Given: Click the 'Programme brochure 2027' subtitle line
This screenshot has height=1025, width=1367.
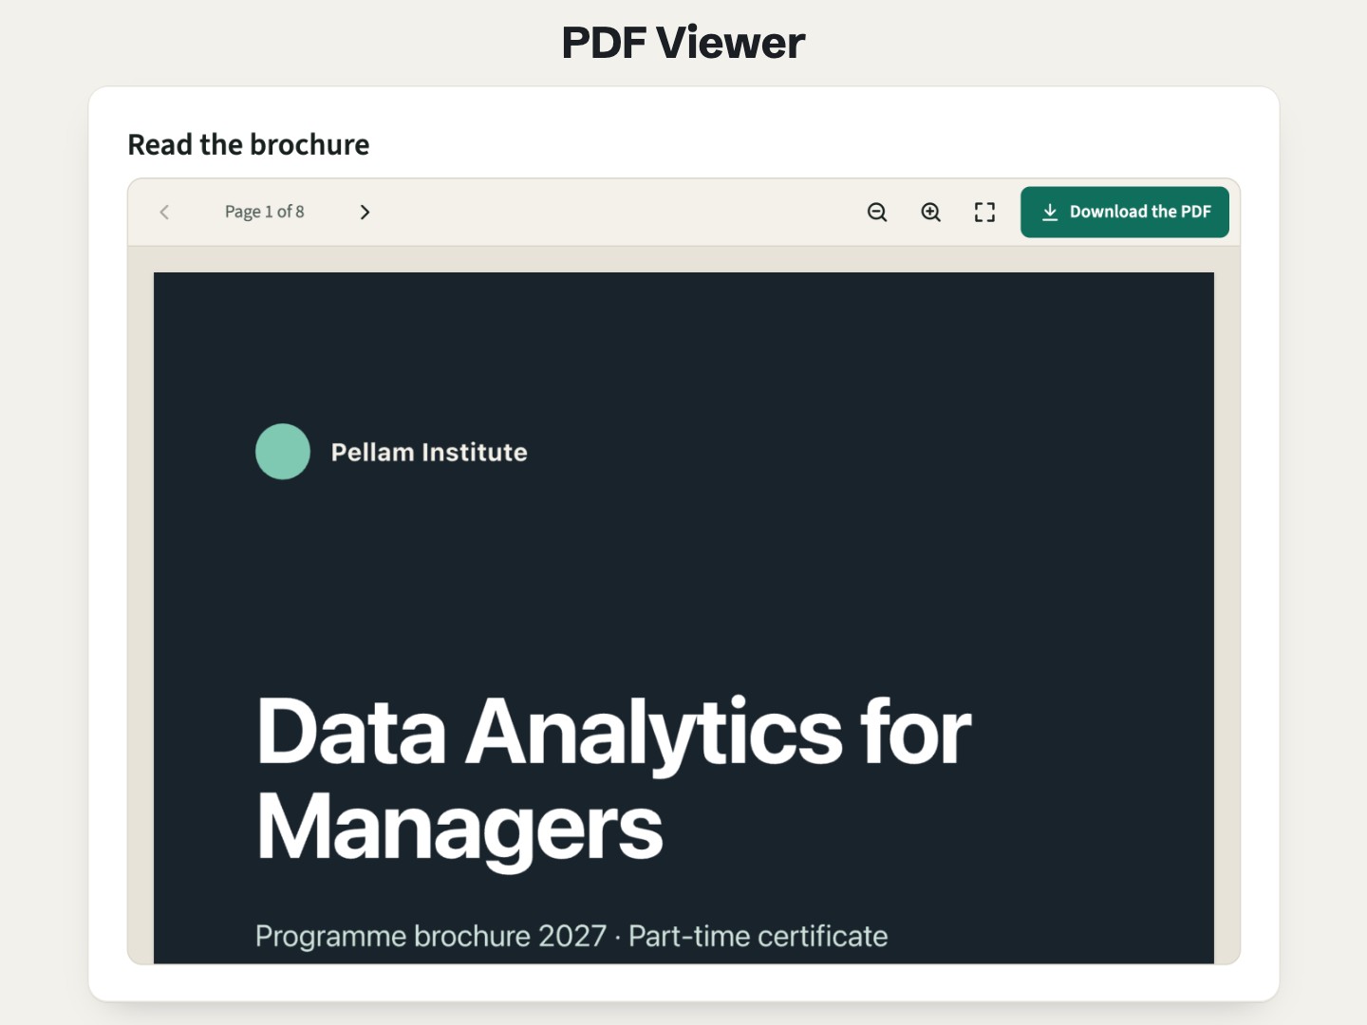Looking at the screenshot, I should tap(571, 936).
